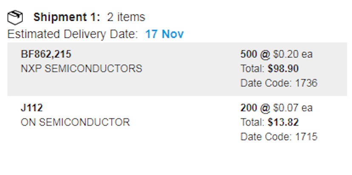Click the 200 @ $0.07 ea price
352x175 pixels.
276,108
